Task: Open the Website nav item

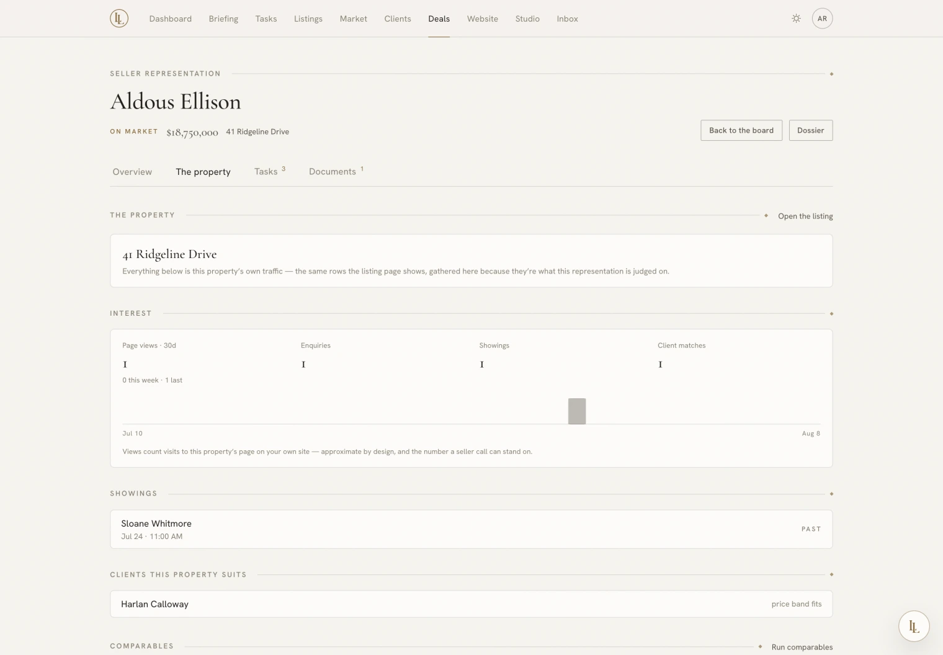Action: 482,19
